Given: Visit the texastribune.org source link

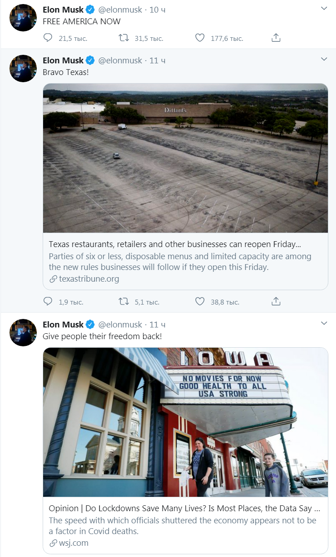Looking at the screenshot, I should pos(89,279).
